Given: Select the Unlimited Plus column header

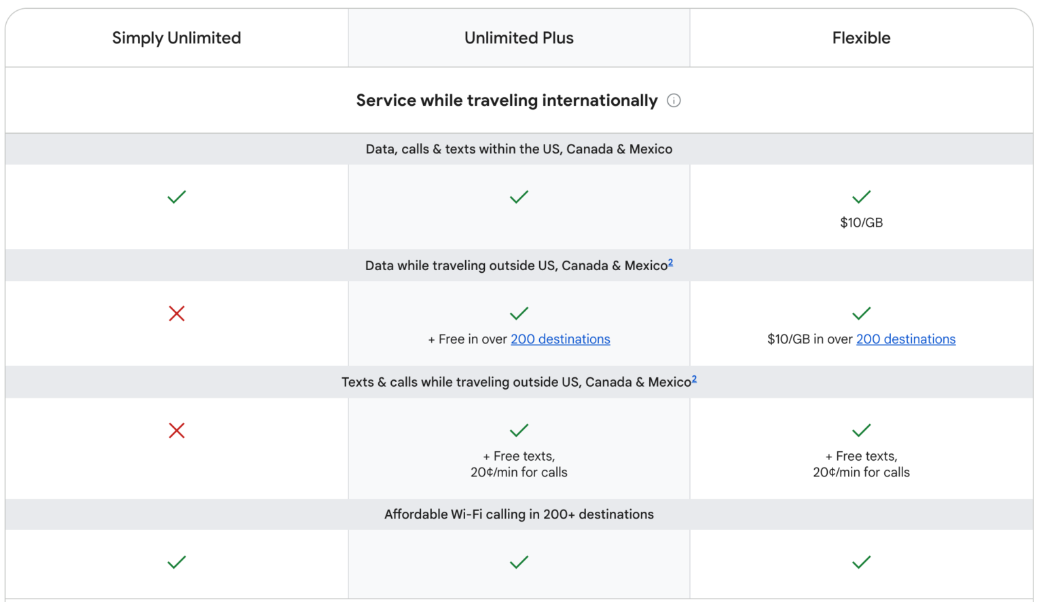Looking at the screenshot, I should [518, 37].
